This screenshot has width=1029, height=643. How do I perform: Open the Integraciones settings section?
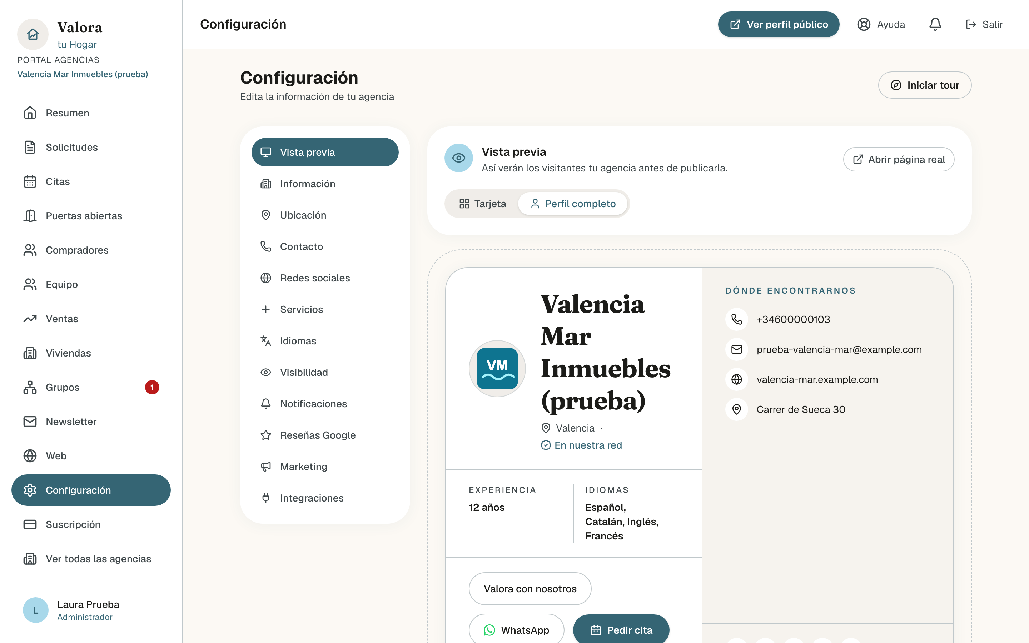point(325,498)
